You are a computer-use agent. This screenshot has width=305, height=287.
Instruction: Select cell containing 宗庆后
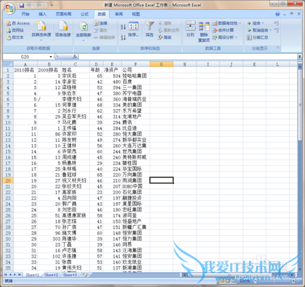75,76
